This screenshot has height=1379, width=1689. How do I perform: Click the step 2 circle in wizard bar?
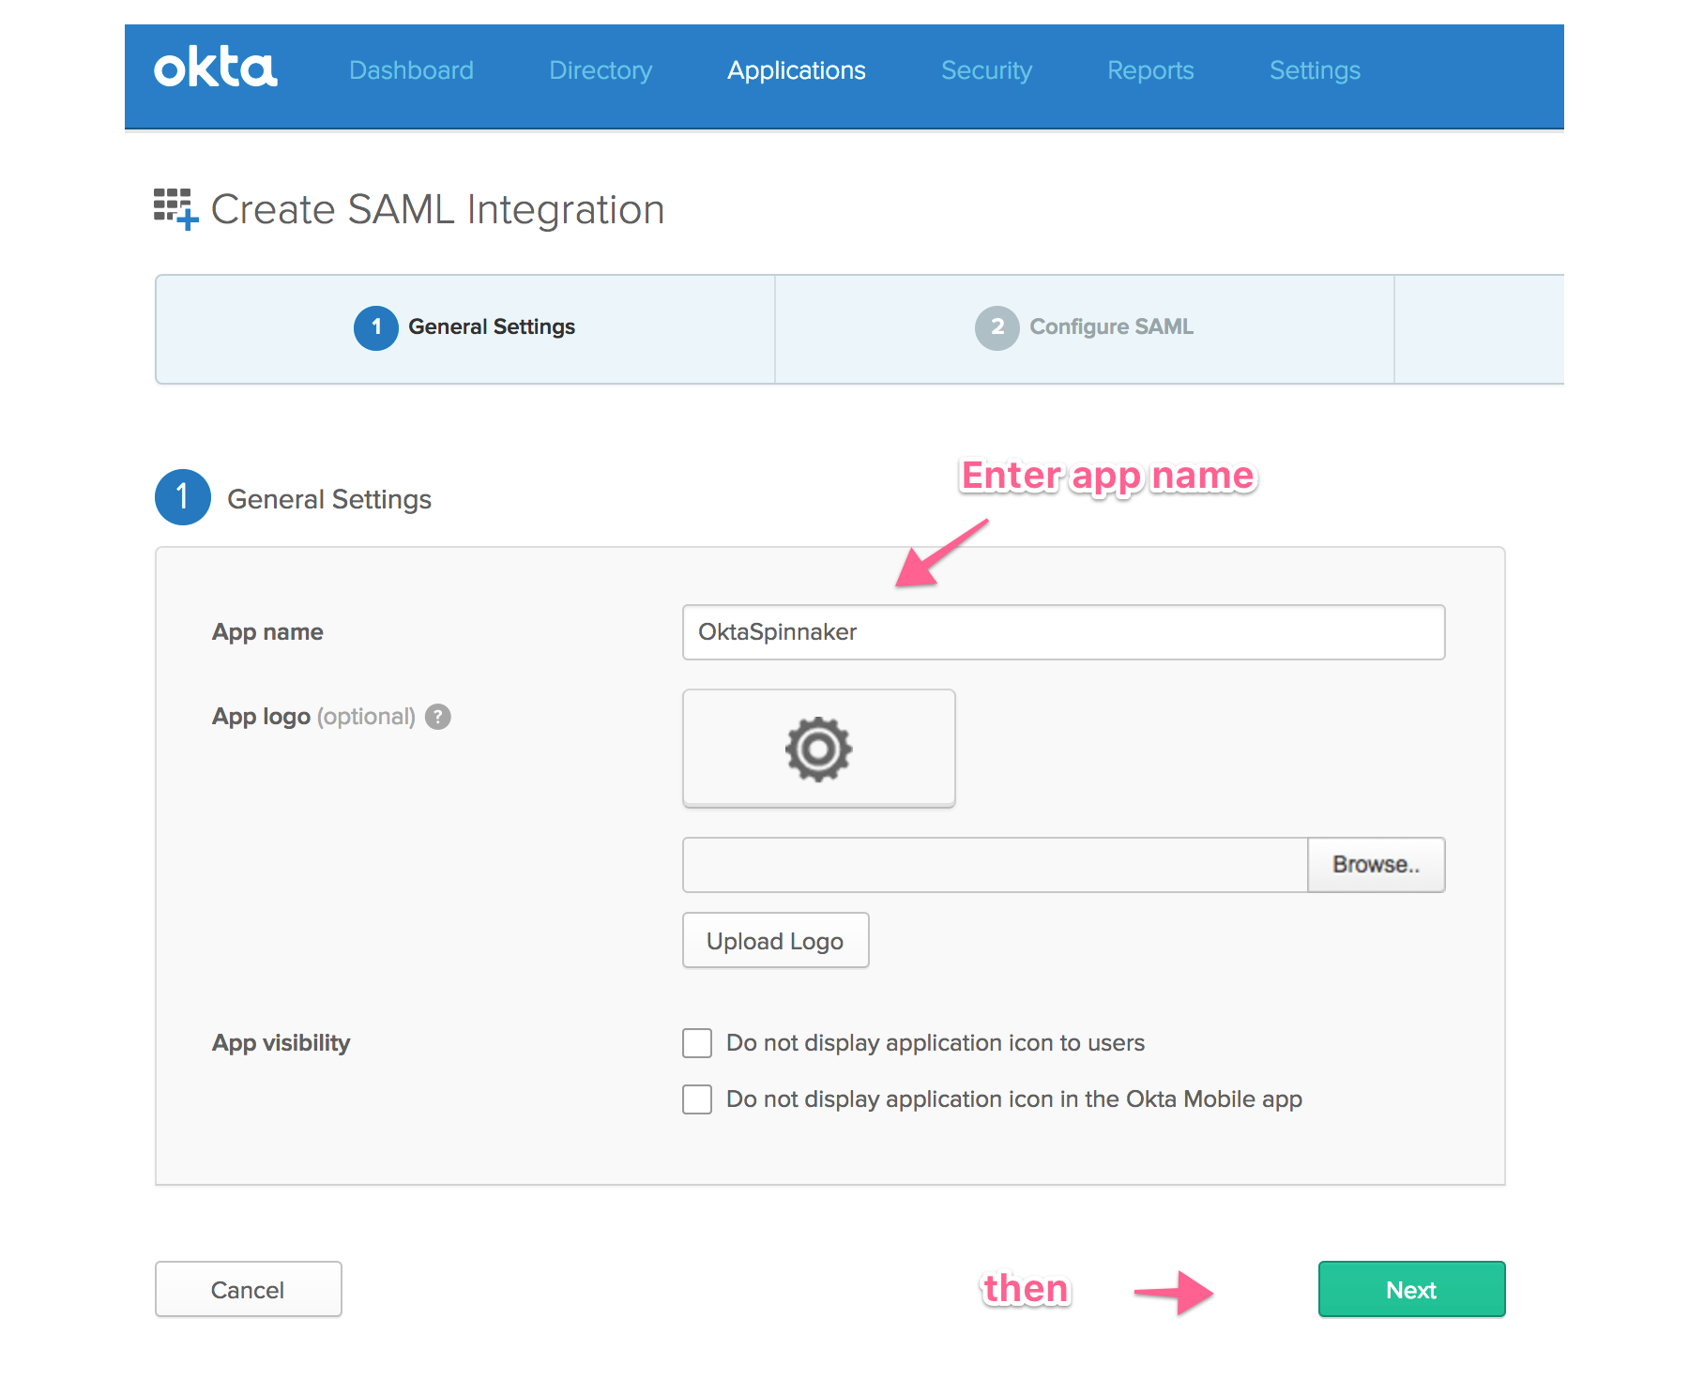pyautogui.click(x=997, y=327)
